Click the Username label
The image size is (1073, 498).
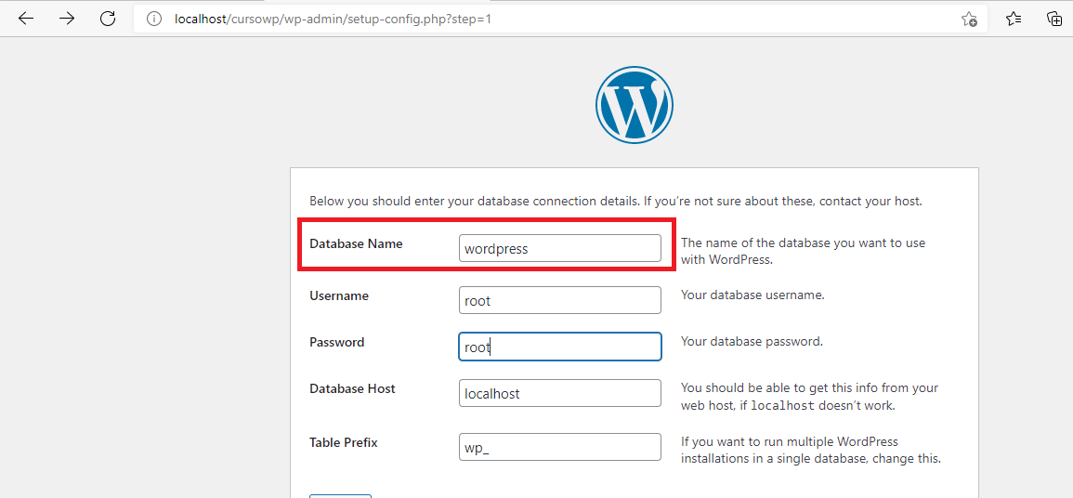click(x=339, y=295)
